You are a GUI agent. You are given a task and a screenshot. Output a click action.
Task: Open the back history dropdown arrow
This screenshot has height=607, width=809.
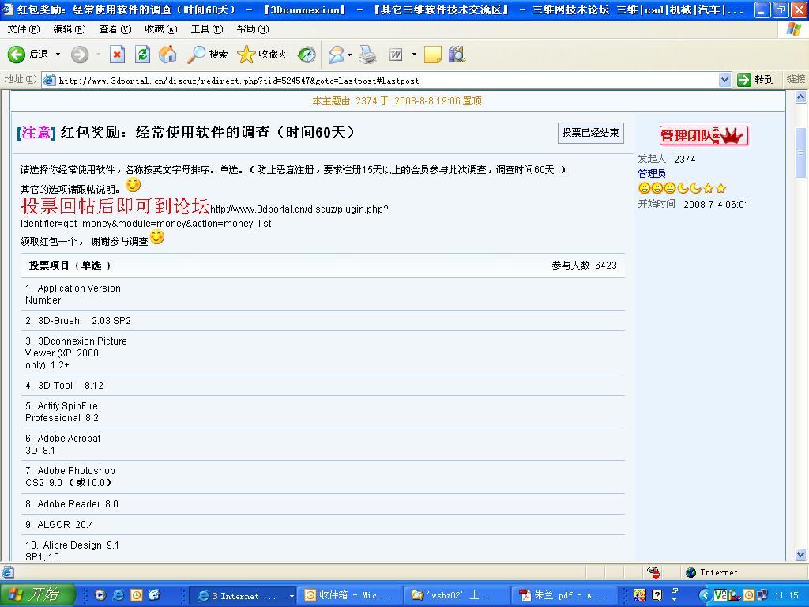click(x=58, y=55)
